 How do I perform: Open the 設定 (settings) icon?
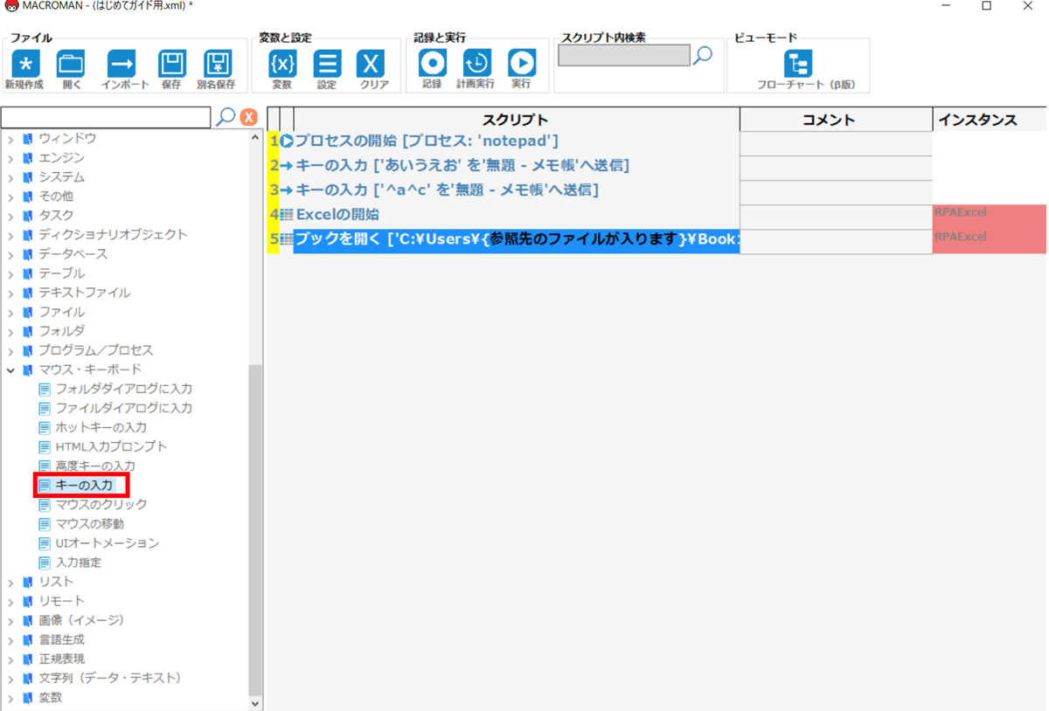coord(327,64)
